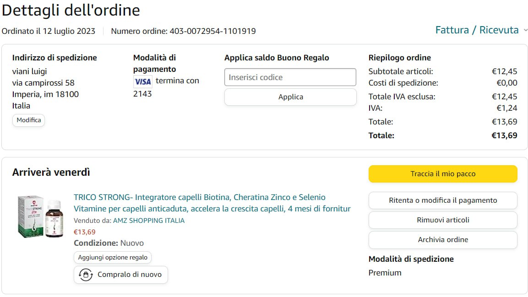528x297 pixels.
Task: Click the circular reorder icon beside Compralo di nuovo
Action: (x=86, y=275)
